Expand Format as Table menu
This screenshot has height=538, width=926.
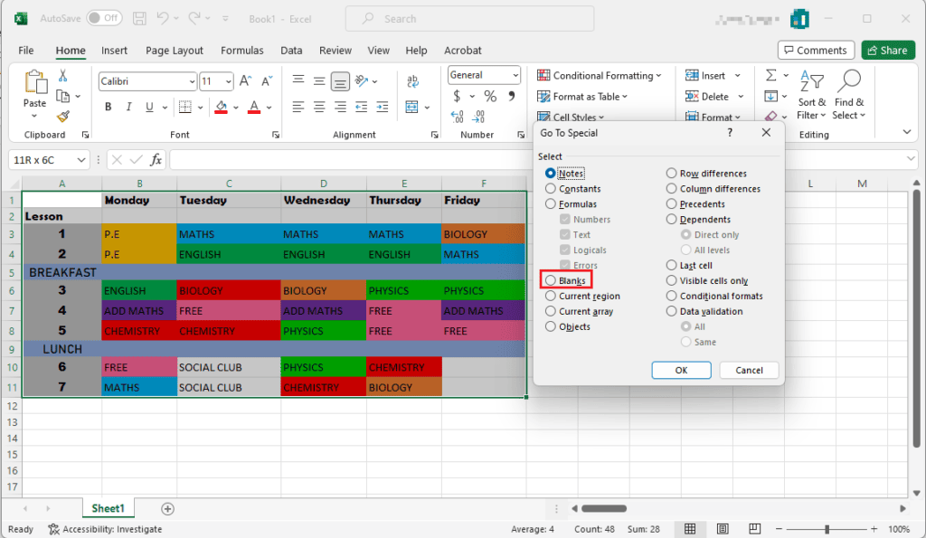582,96
